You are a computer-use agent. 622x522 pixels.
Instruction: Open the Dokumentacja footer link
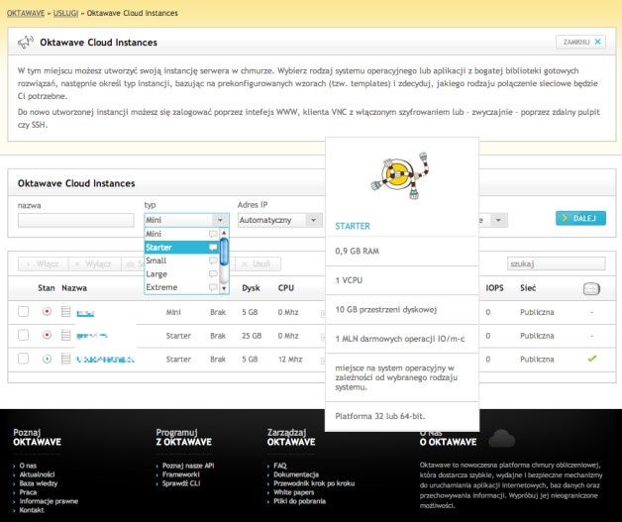click(x=296, y=474)
